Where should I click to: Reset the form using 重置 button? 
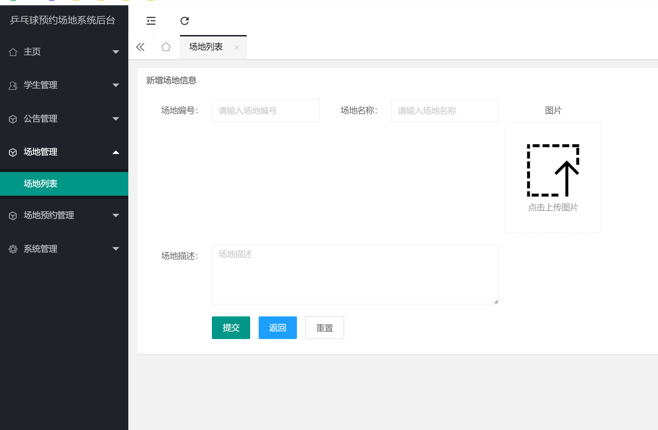tap(324, 328)
